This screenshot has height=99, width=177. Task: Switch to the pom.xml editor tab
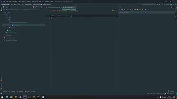click(54, 8)
